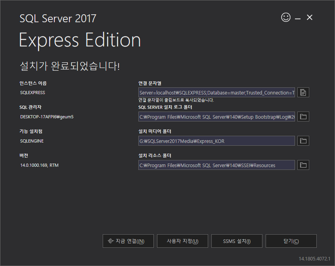Click the SQLENGINE feature value

[32, 141]
